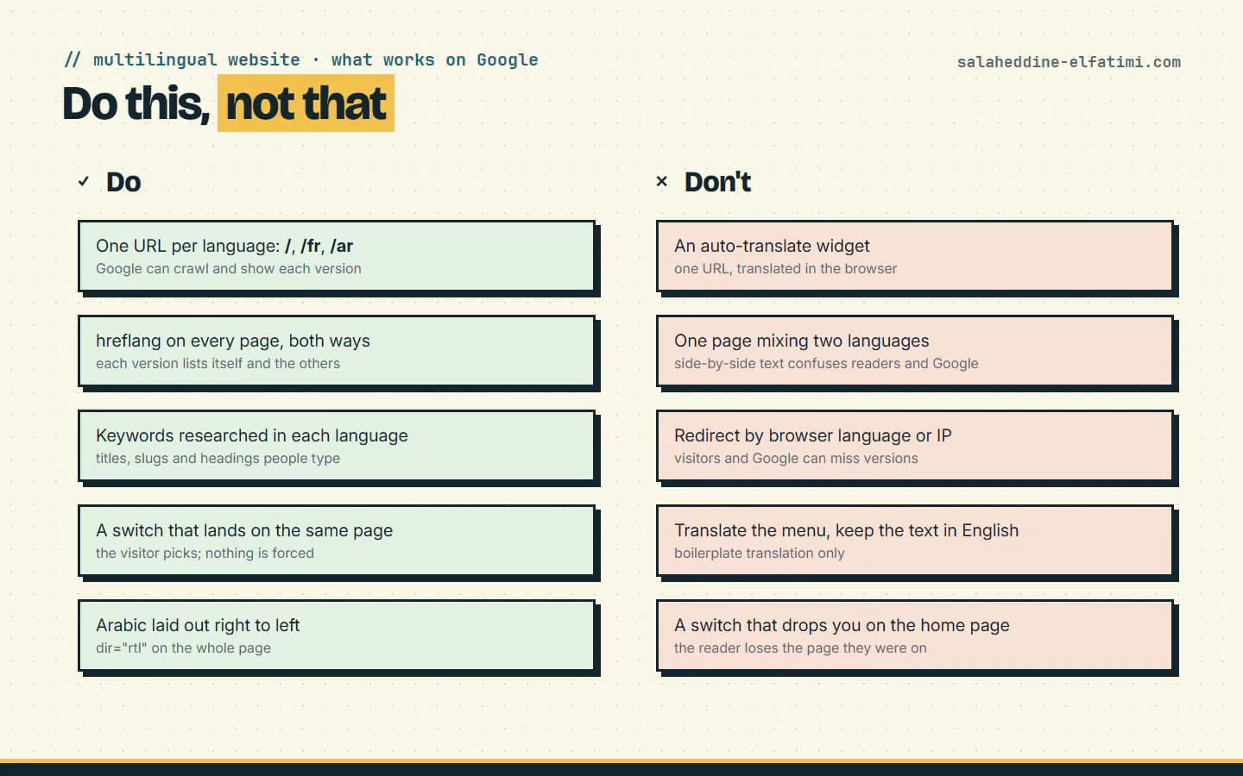Select the 'hreflang on every page, both ways' card
The width and height of the screenshot is (1243, 776).
(337, 351)
